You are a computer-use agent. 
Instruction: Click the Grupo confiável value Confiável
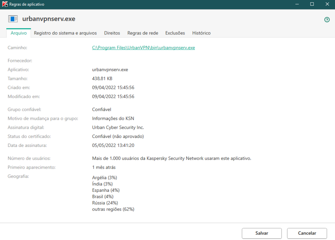[102, 109]
